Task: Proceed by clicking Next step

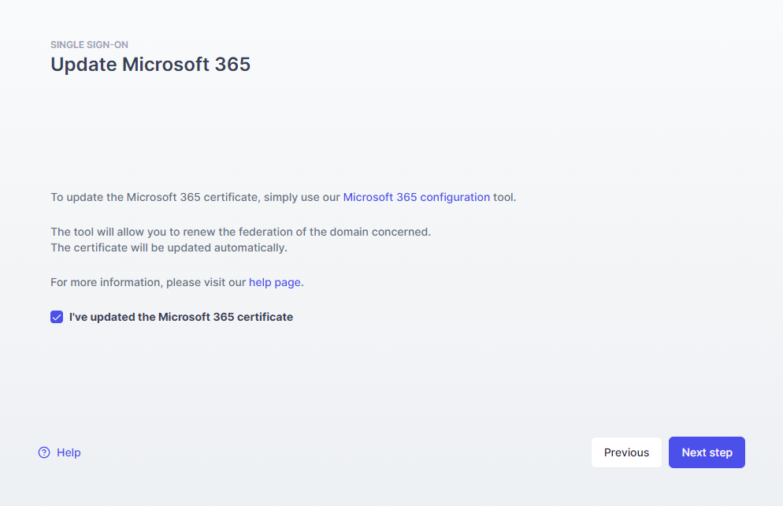Action: 707,452
